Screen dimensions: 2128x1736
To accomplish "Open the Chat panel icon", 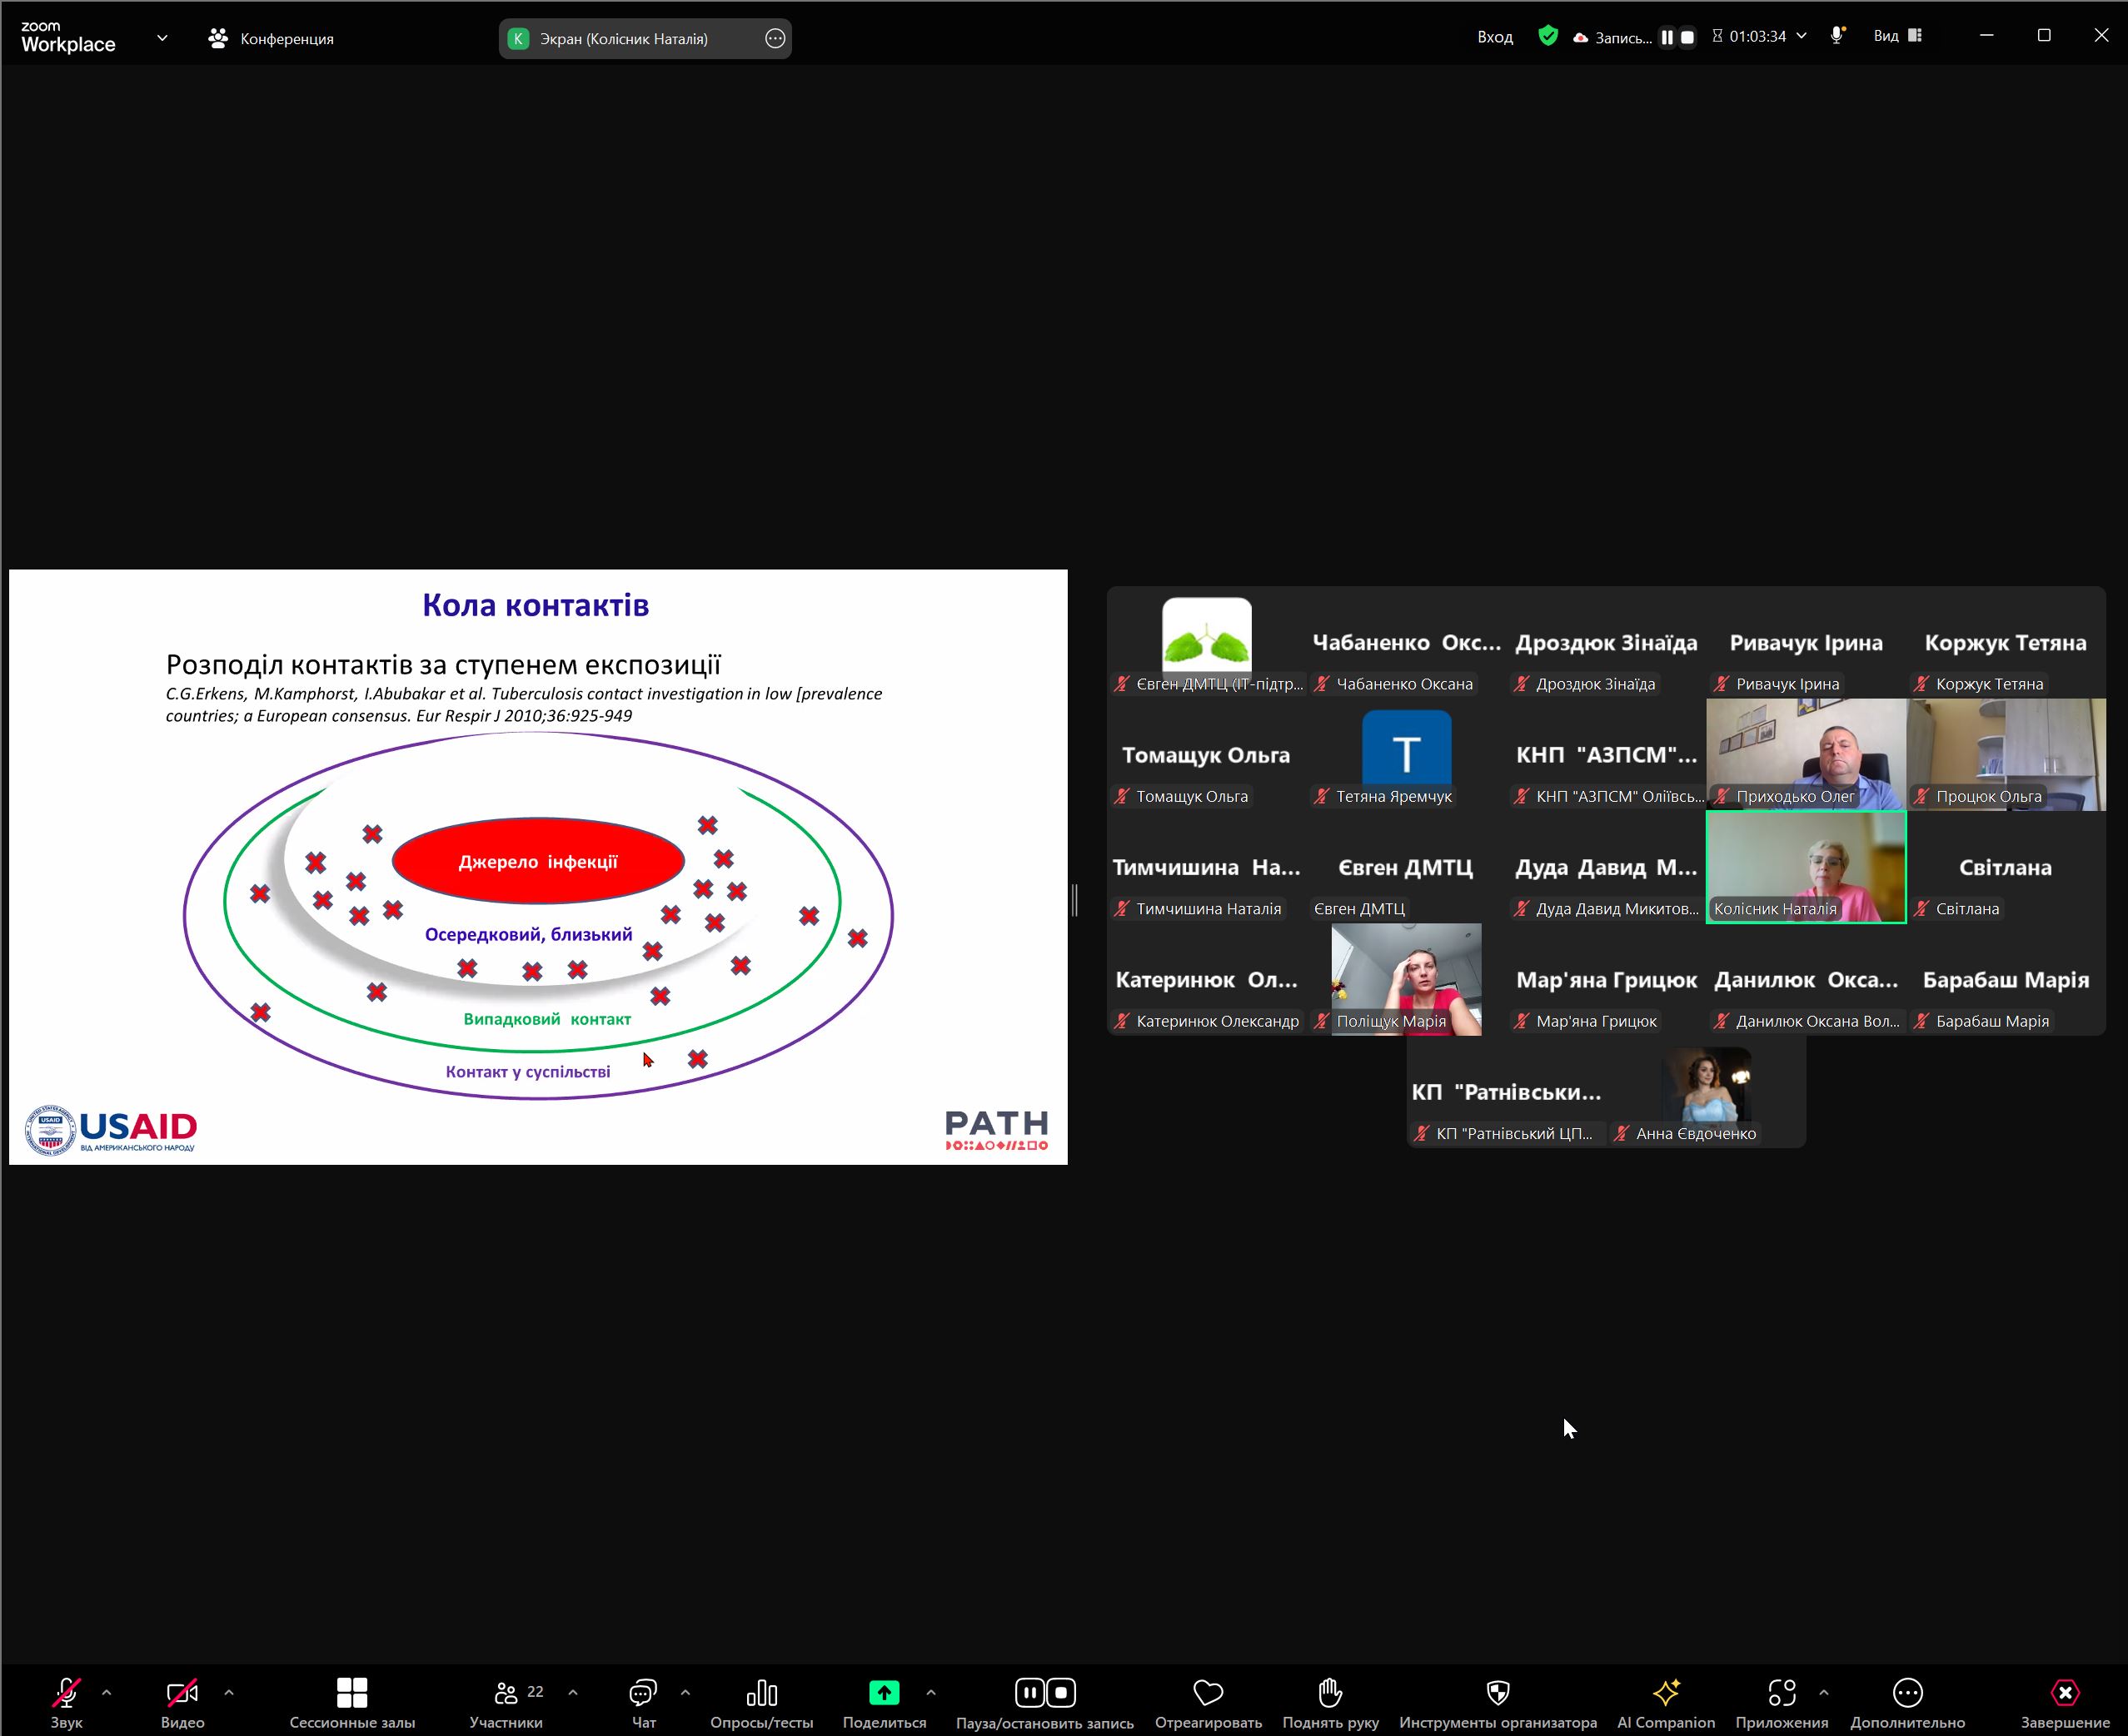I will tap(642, 1693).
